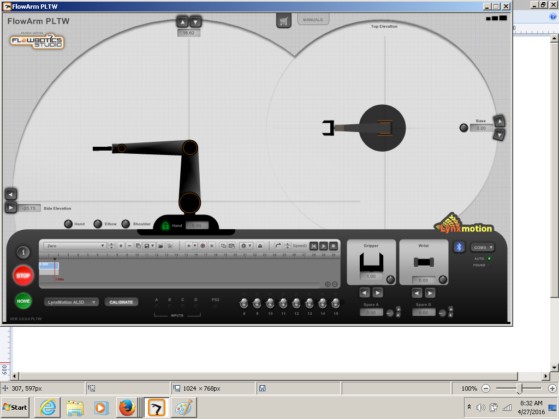The image size is (559, 419).
Task: Rewind the sequence to the start
Action: 314,246
